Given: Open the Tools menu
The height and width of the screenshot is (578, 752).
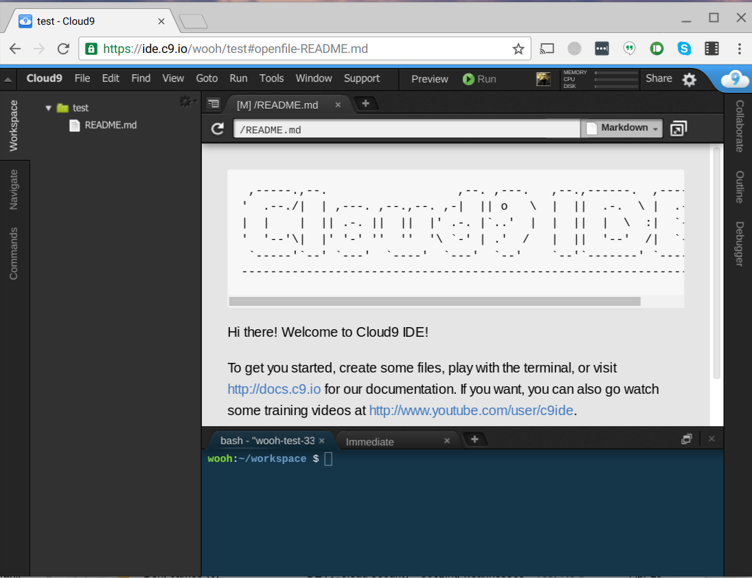Looking at the screenshot, I should 271,79.
